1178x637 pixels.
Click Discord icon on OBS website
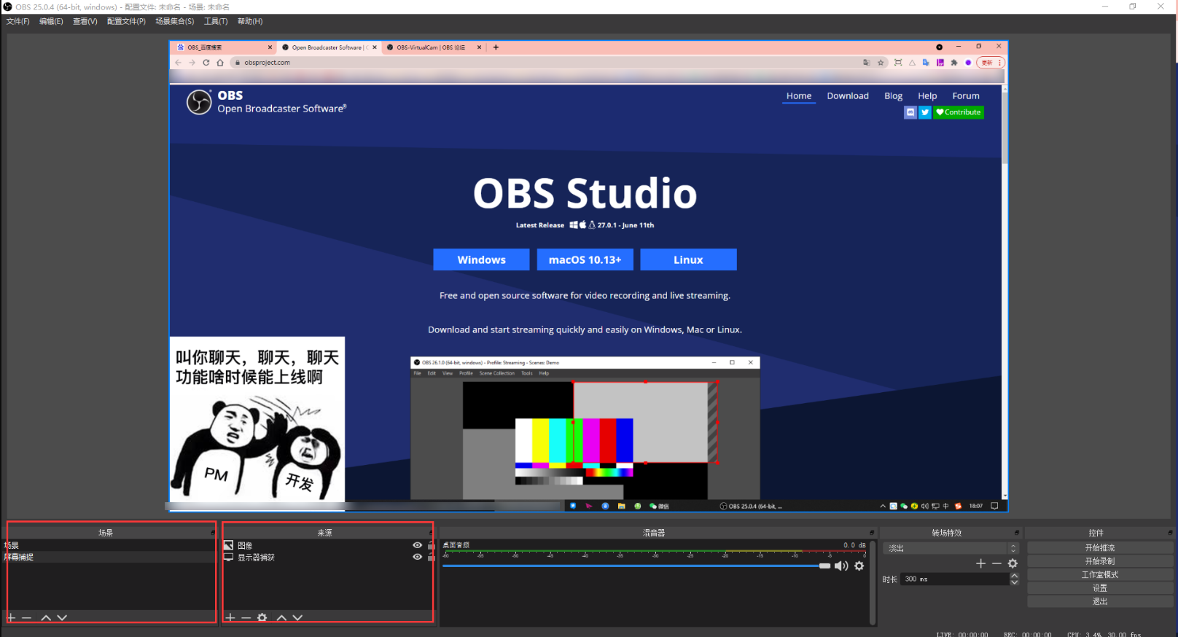pos(910,112)
